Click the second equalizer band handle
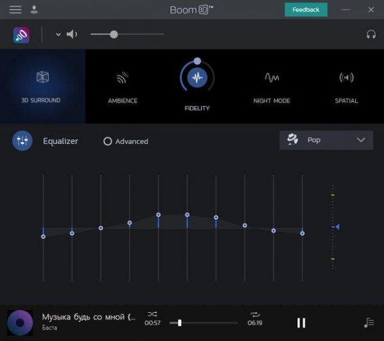 point(72,234)
